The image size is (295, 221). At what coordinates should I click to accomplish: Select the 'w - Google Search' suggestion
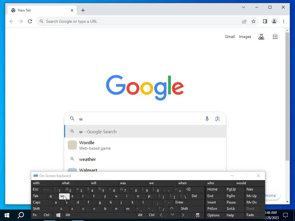pos(145,132)
